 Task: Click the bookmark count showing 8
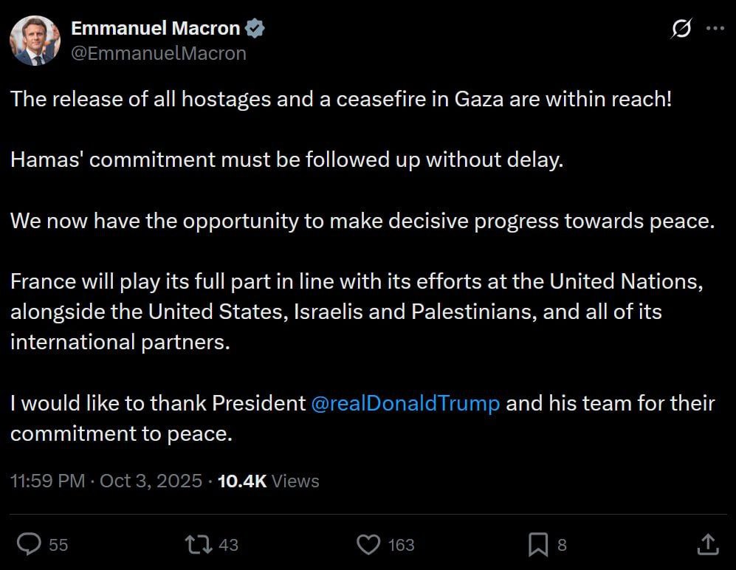tap(562, 545)
